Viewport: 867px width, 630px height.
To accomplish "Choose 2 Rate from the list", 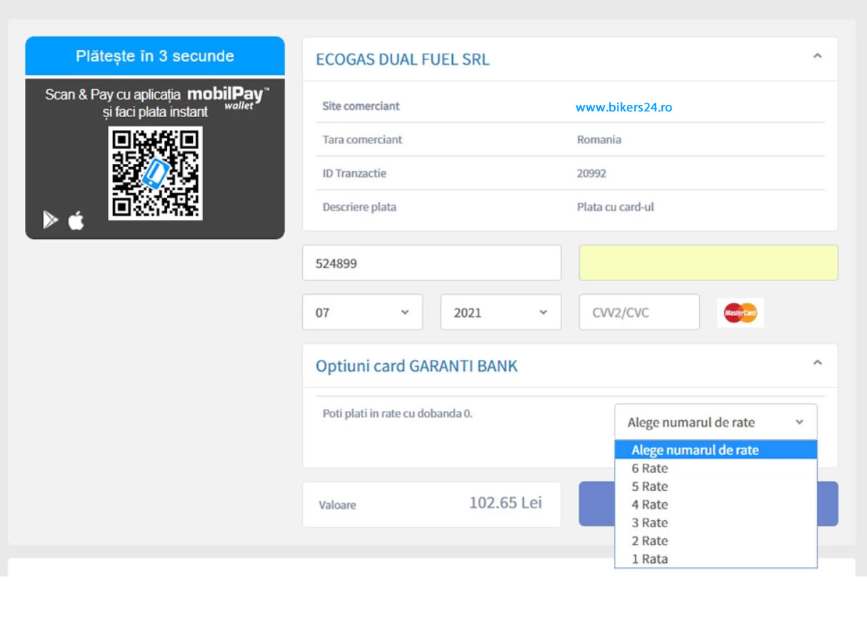I will pos(716,541).
